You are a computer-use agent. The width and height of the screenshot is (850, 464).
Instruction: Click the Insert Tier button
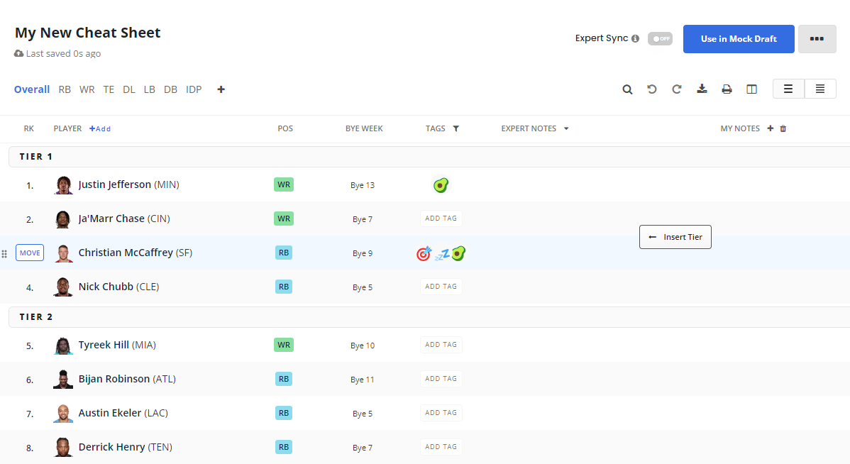pyautogui.click(x=675, y=237)
